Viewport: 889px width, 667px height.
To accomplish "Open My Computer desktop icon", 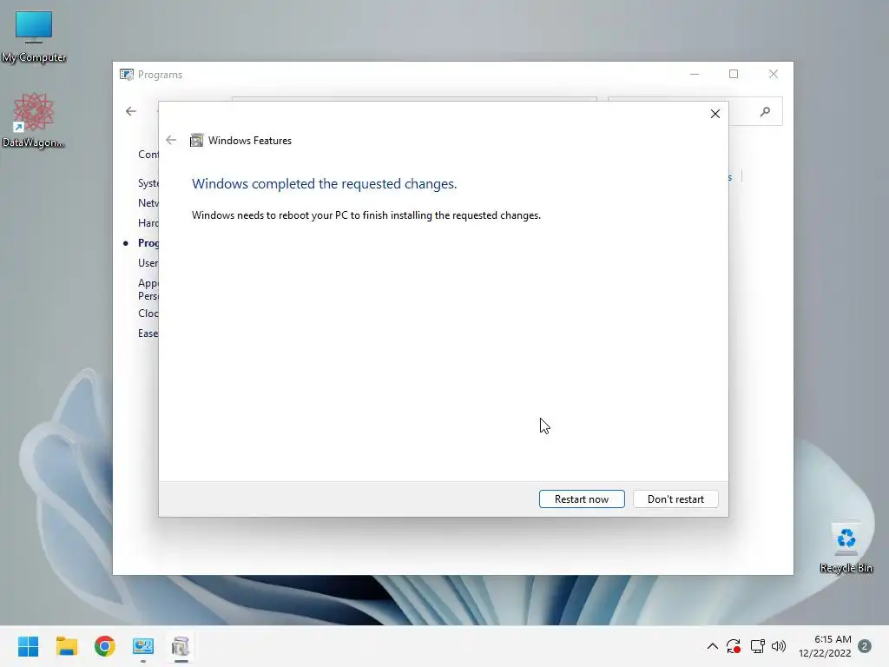I will click(34, 36).
